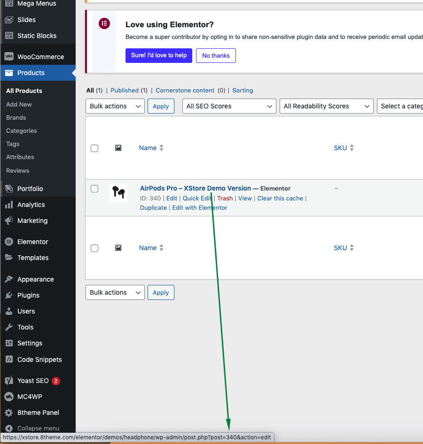Click the Yoast SEO logo icon
The height and width of the screenshot is (444, 423).
coord(9,381)
